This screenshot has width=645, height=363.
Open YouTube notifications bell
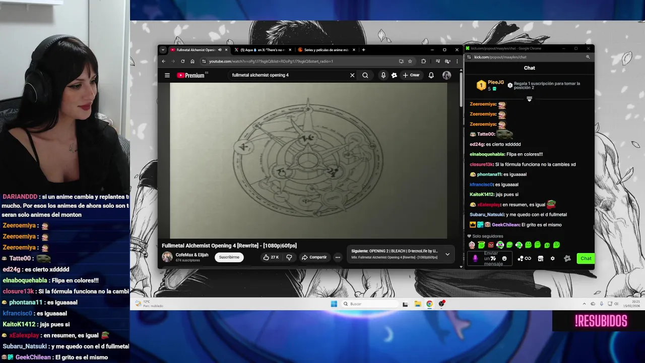pos(431,75)
